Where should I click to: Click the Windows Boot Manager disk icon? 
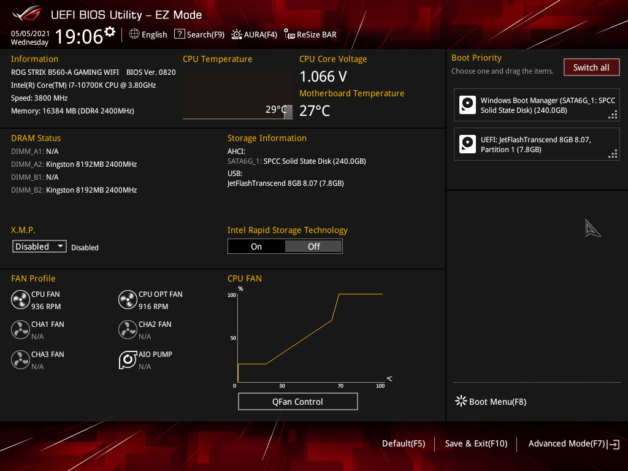467,105
